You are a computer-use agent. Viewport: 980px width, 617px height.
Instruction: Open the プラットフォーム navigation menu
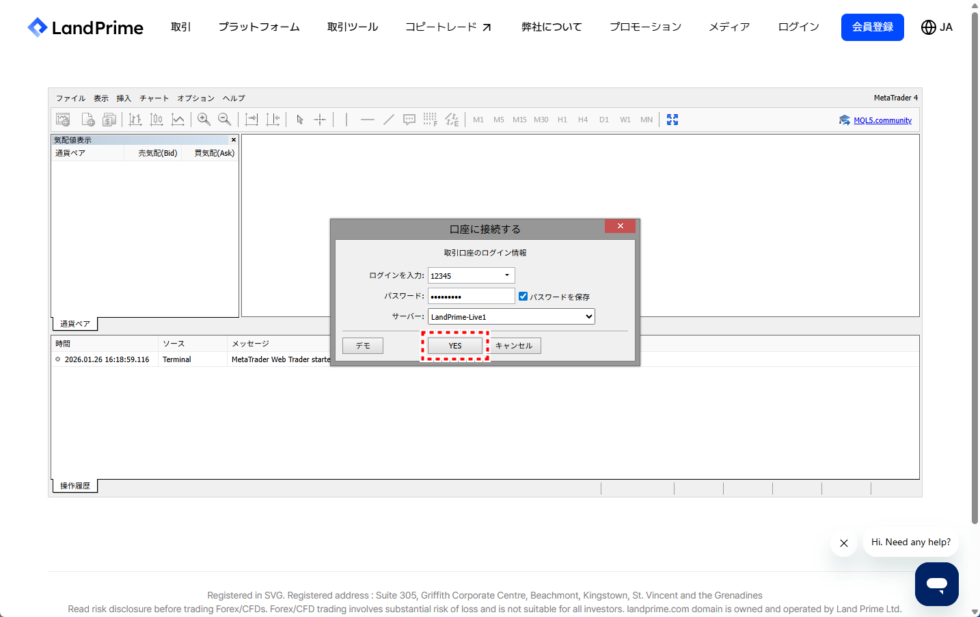point(259,27)
